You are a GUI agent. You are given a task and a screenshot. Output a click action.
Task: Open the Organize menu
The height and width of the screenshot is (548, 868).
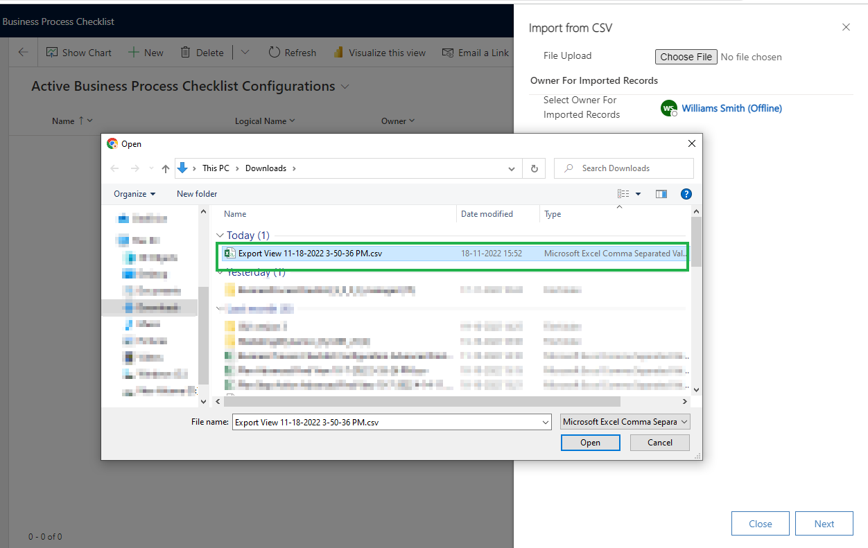134,194
